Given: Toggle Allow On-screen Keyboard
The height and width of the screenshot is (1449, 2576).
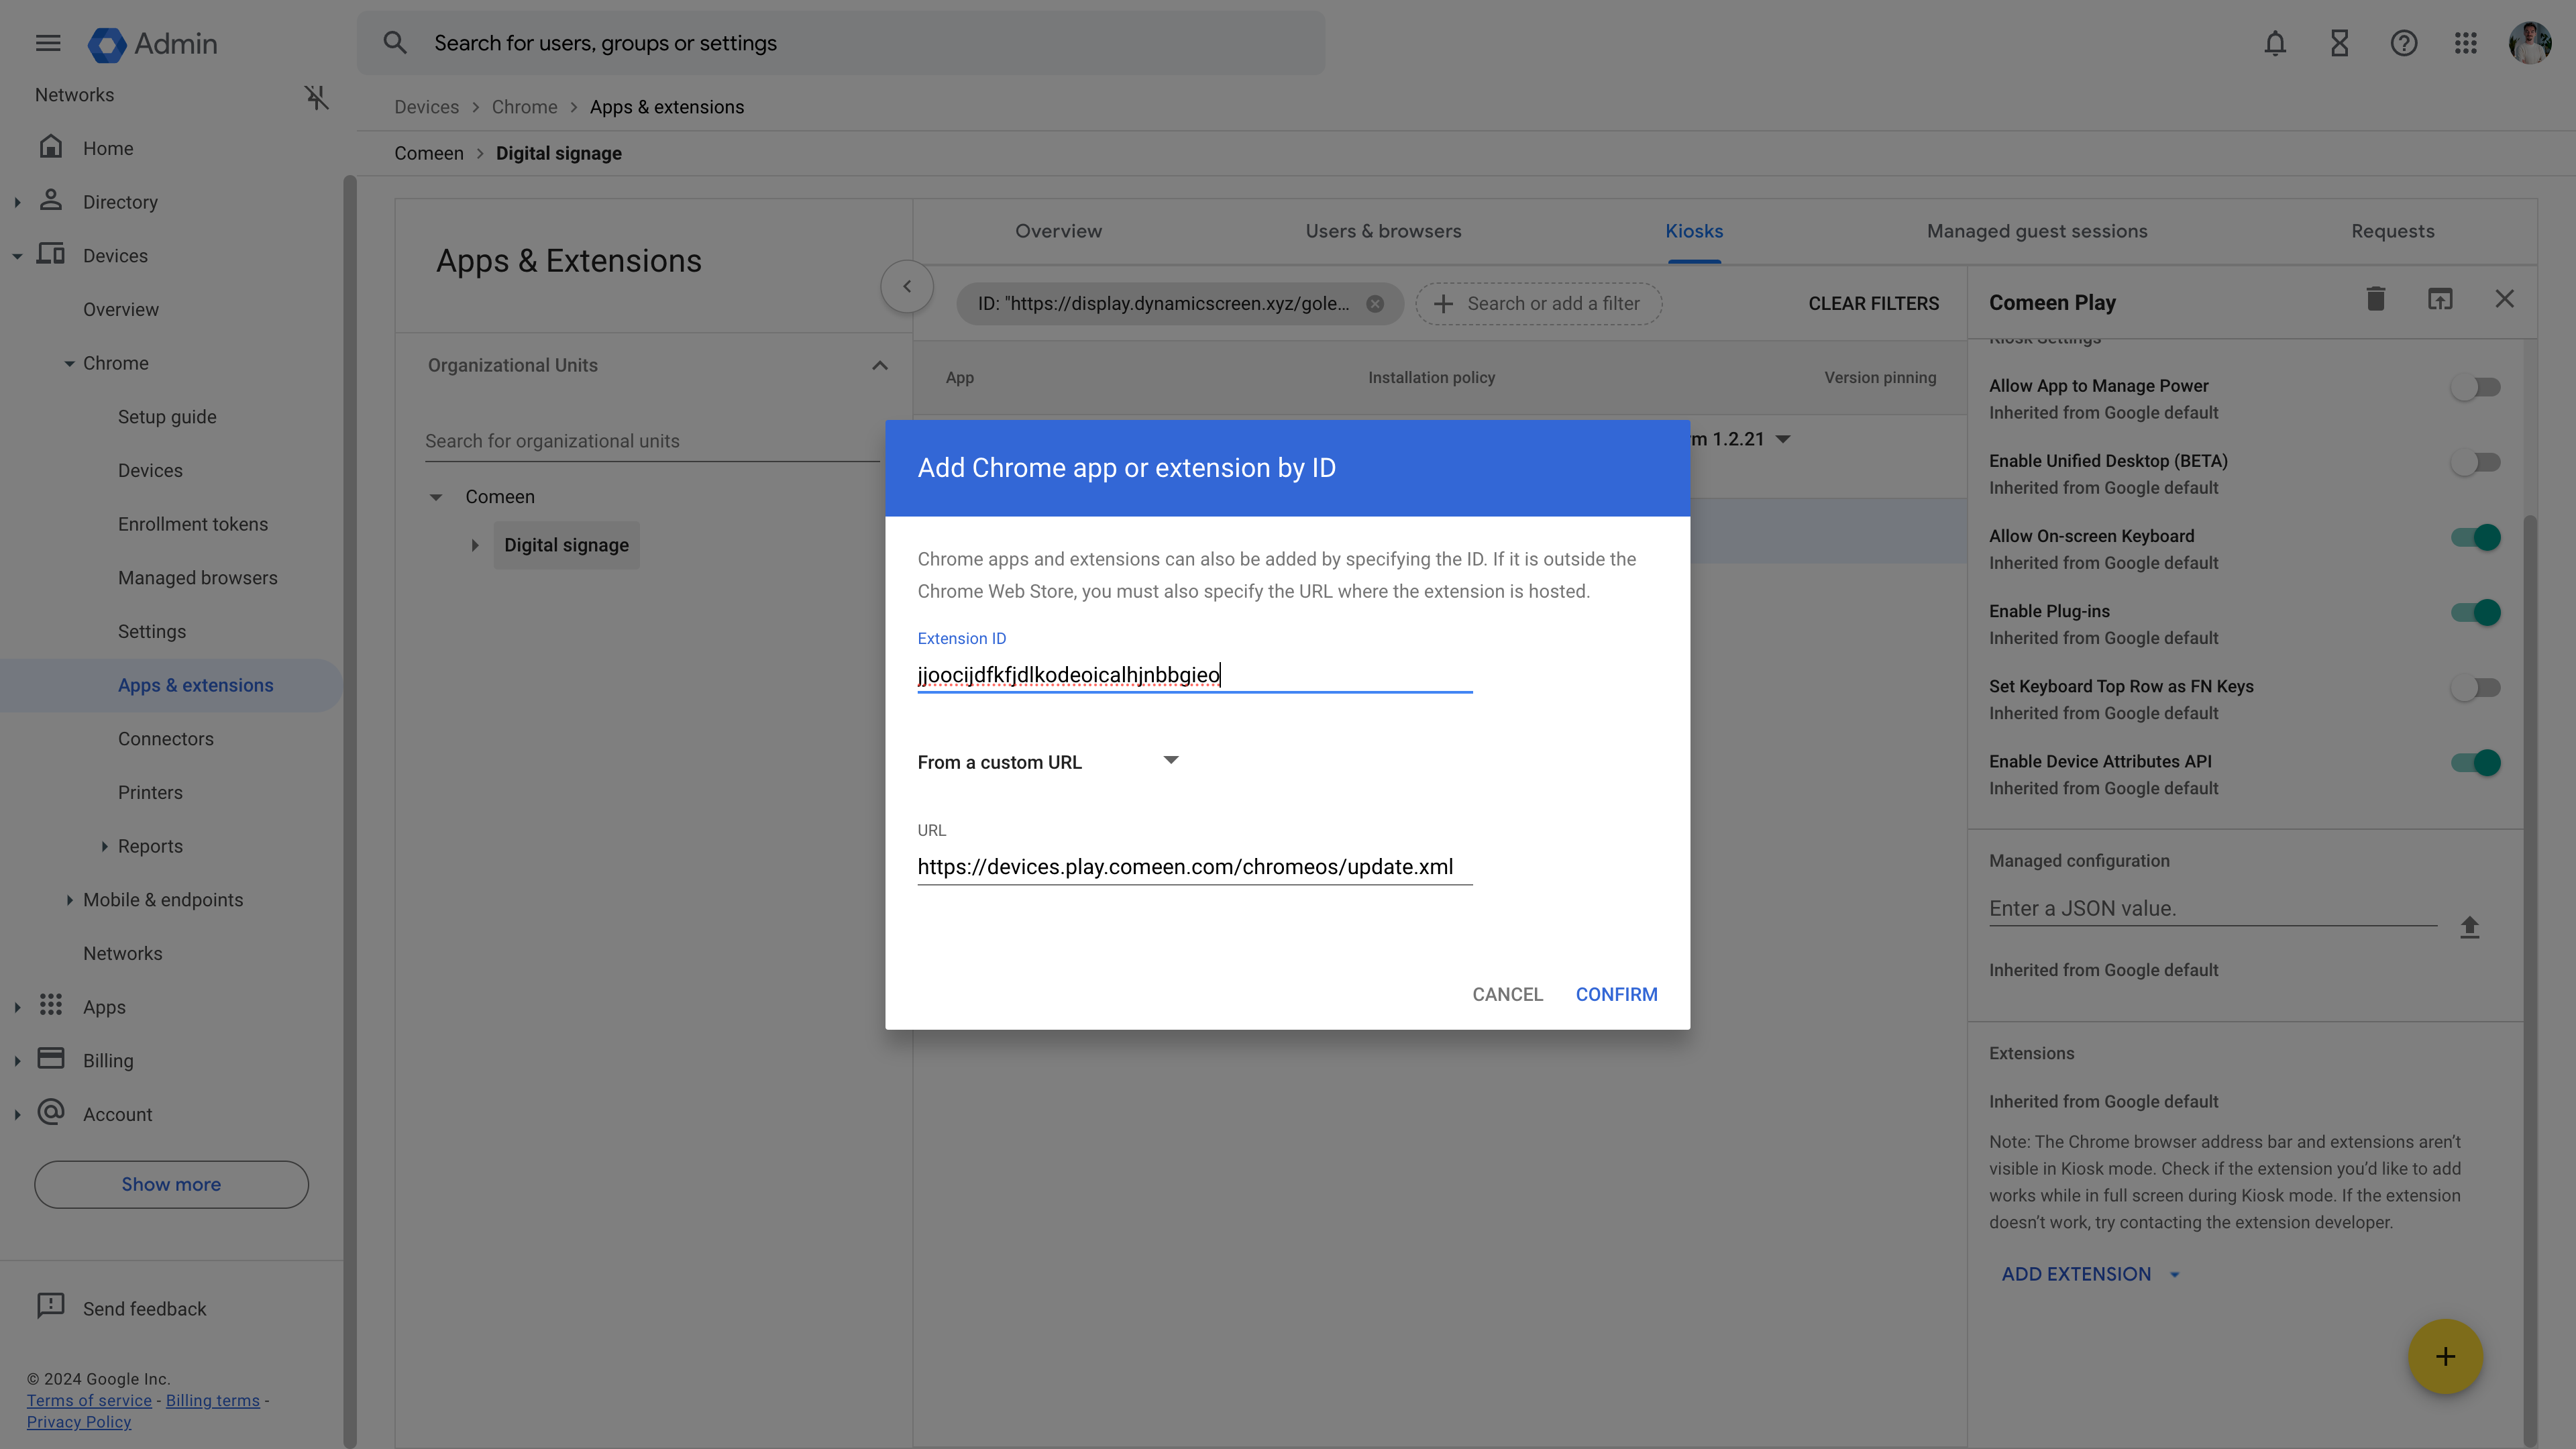Looking at the screenshot, I should coord(2475,537).
